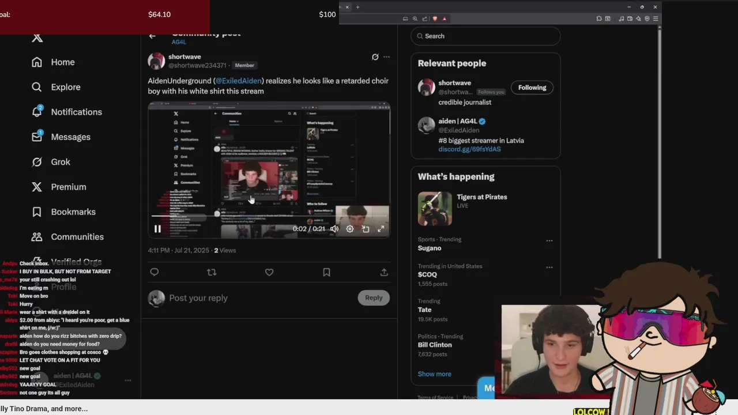Open the browser hamburger menu
Screen dimensions: 738x415
[656, 18]
